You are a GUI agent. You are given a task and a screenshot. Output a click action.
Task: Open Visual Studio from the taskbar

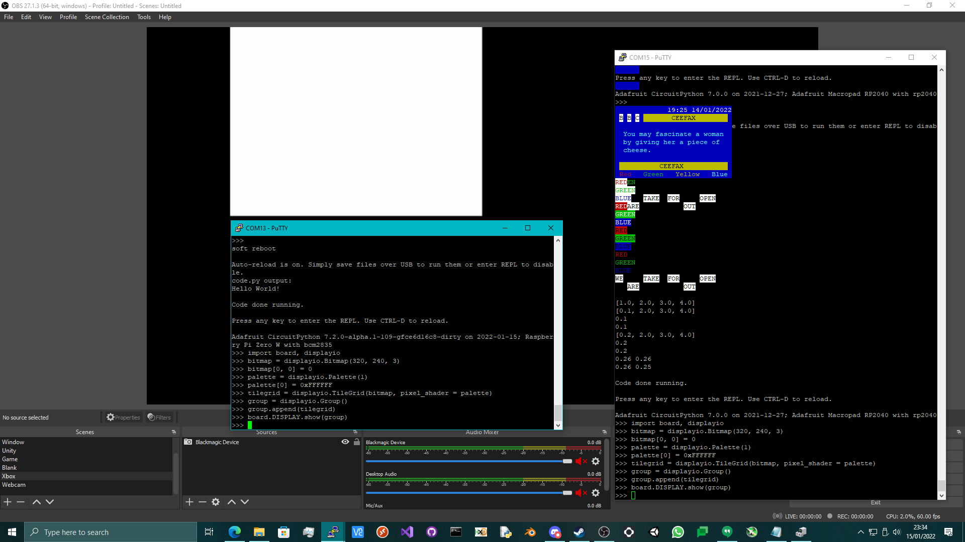tap(407, 532)
